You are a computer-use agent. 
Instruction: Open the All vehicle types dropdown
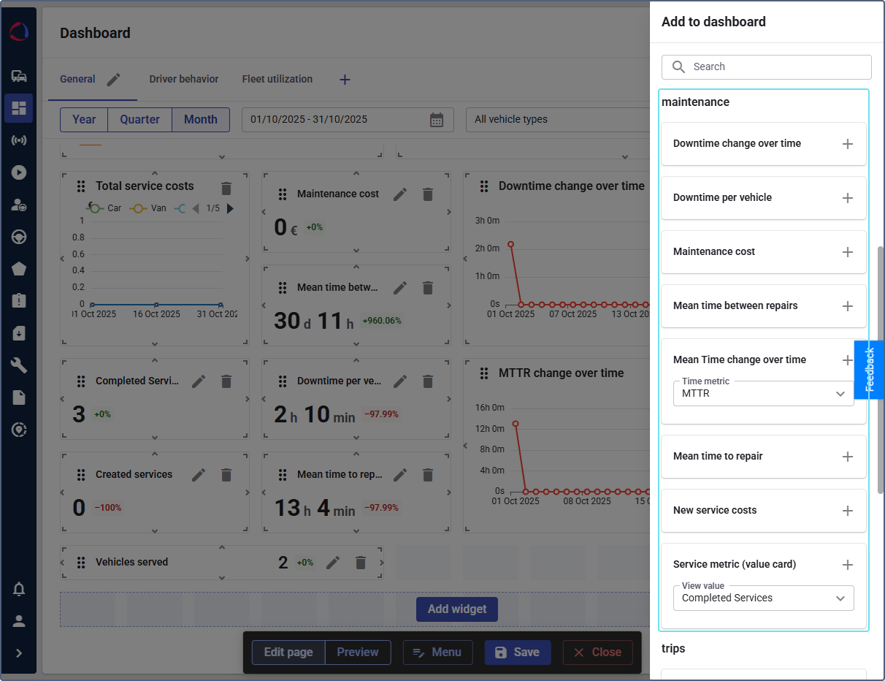tap(556, 120)
